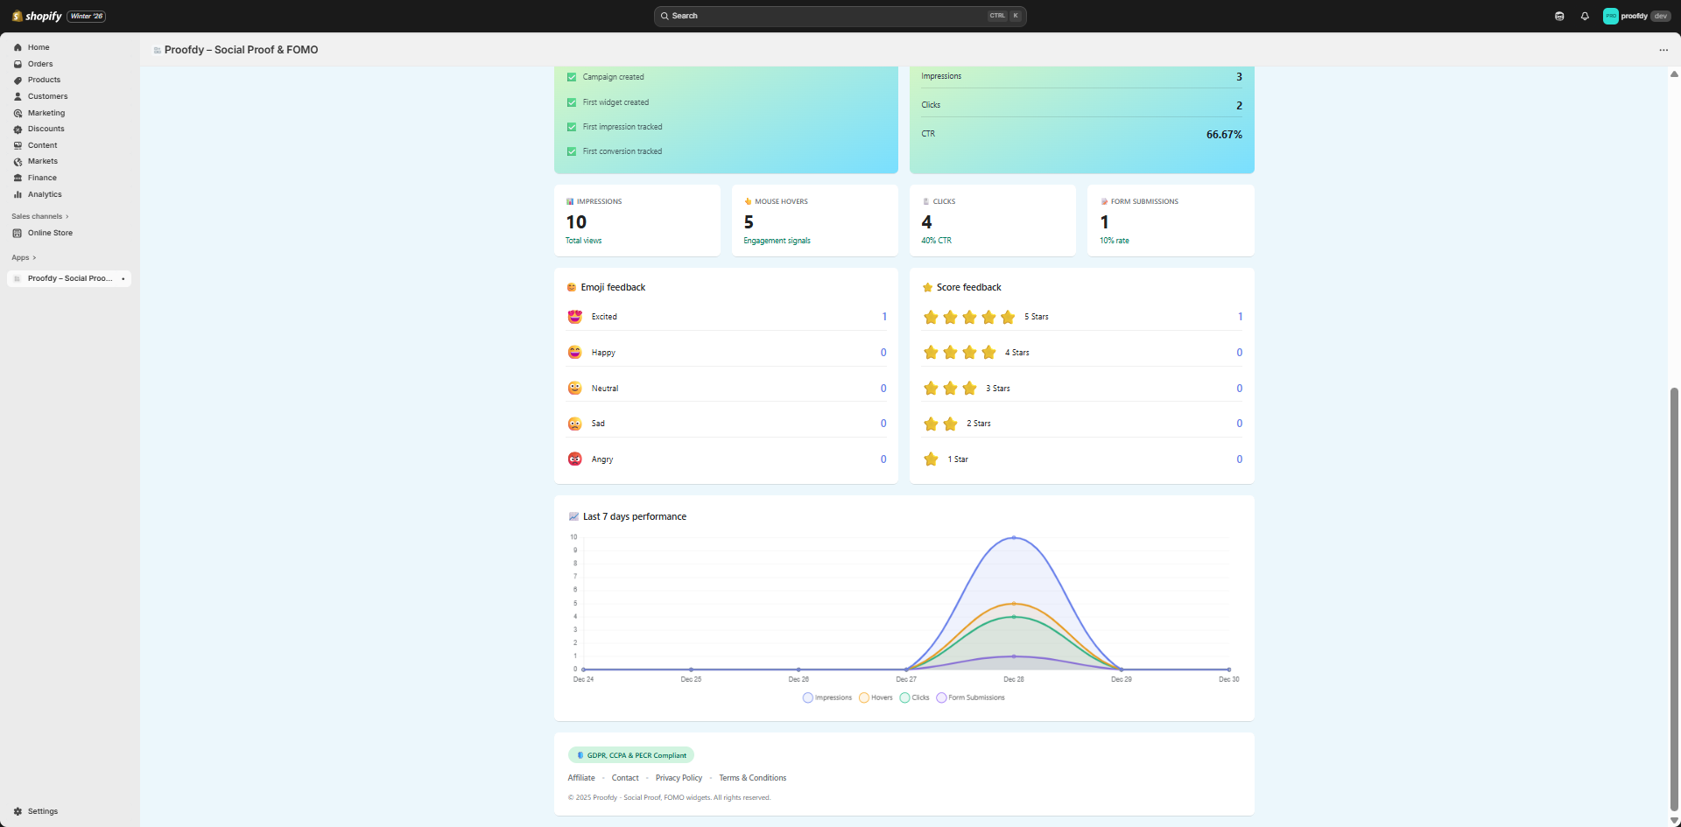Toggle the First conversion tracked checkbox

(x=572, y=151)
